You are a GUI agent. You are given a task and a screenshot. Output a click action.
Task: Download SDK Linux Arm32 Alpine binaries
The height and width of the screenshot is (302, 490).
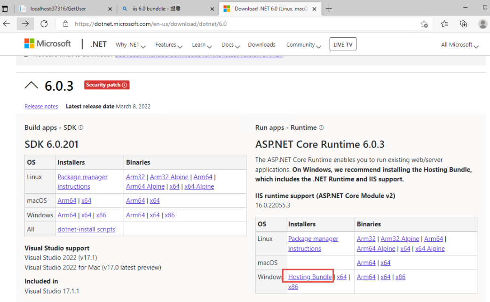tap(169, 177)
